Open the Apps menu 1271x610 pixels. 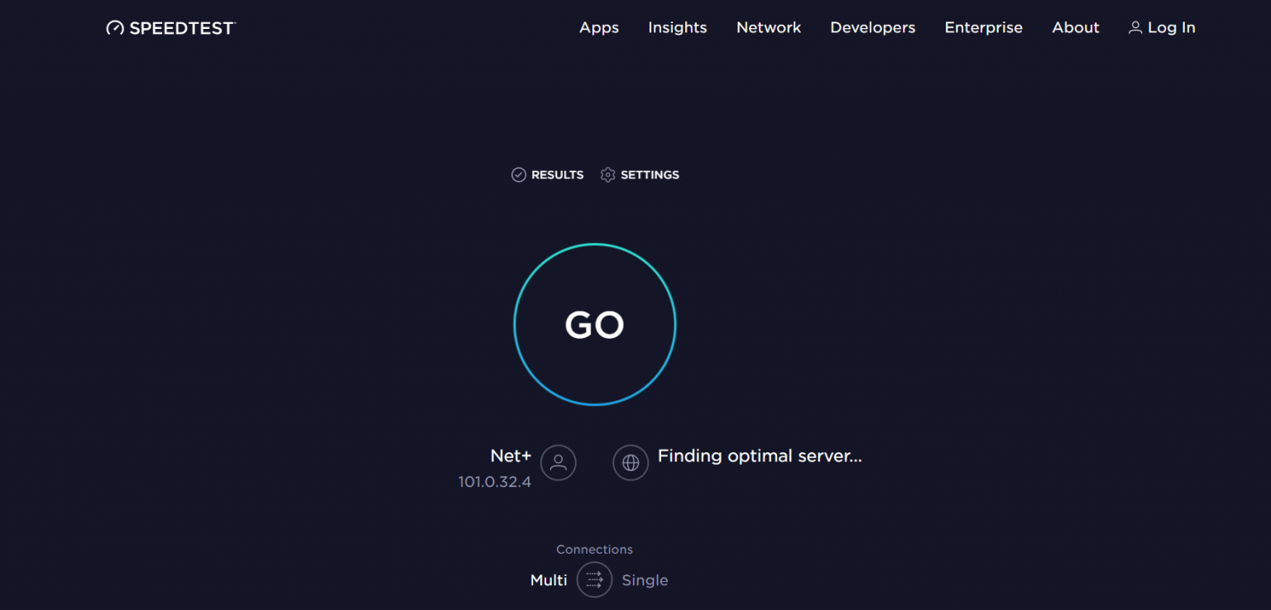[598, 27]
